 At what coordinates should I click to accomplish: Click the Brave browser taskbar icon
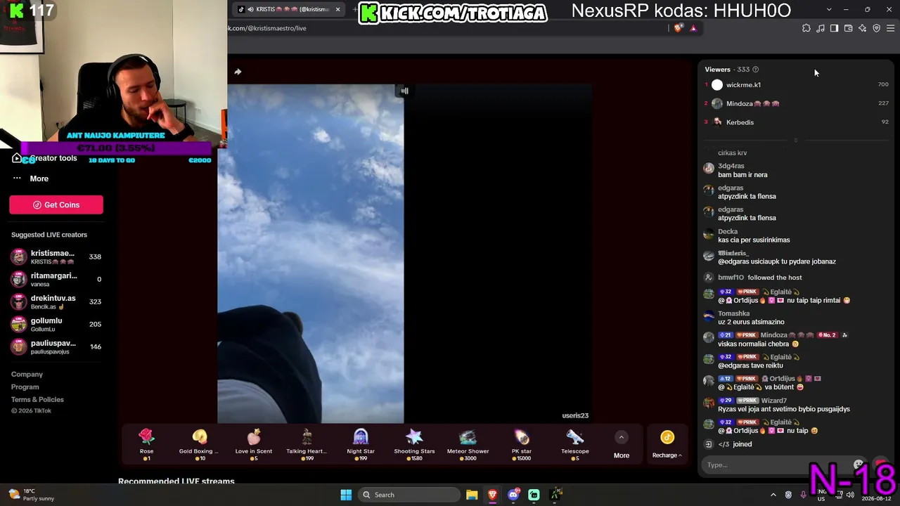pyautogui.click(x=492, y=495)
